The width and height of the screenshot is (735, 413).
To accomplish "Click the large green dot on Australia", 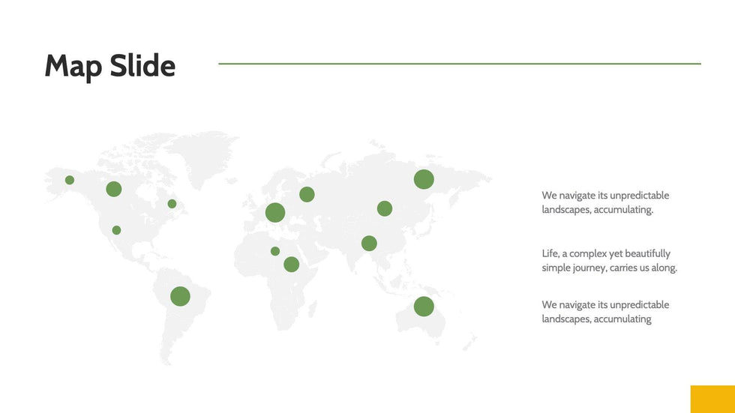I will click(x=424, y=307).
